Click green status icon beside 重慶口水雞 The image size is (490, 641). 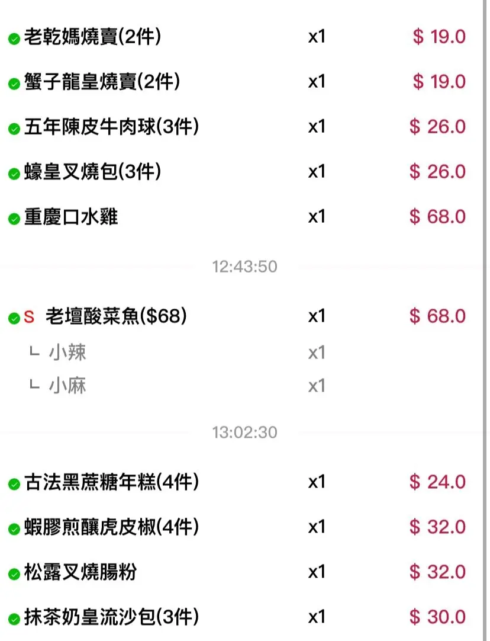(x=14, y=219)
